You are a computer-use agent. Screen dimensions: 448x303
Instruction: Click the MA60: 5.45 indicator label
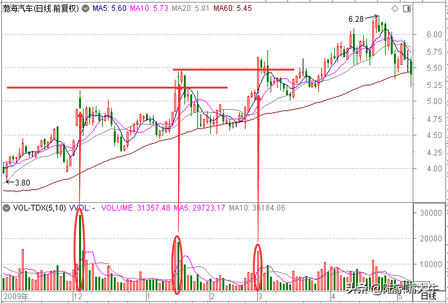tap(233, 8)
